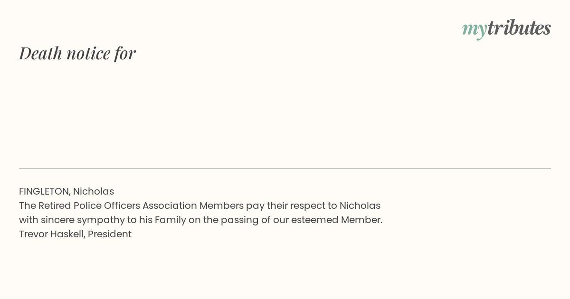The width and height of the screenshot is (570, 299).
Task: Click the horizontal divider line
Action: (285, 168)
